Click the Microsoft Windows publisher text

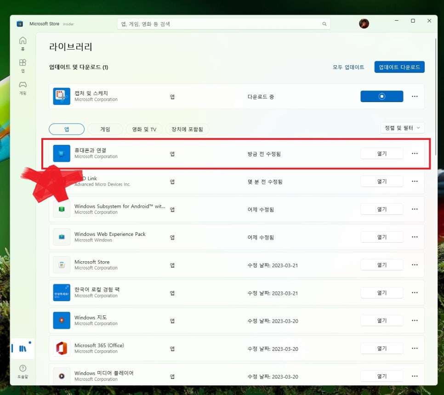tap(93, 240)
